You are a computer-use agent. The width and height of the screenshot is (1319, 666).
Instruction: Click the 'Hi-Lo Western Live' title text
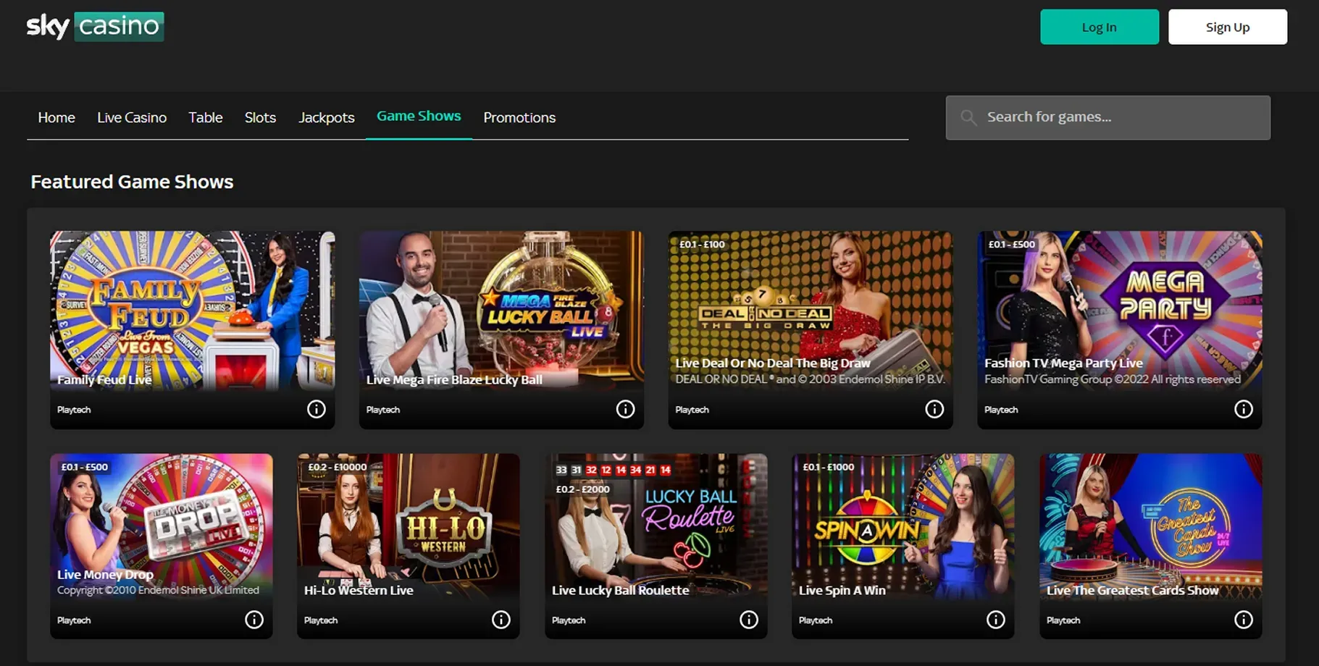359,590
